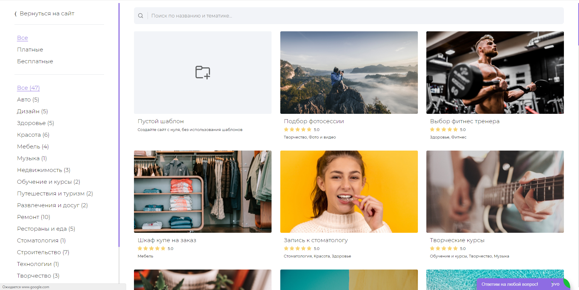
Task: Select Обучение и курсы (2) category
Action: click(49, 182)
